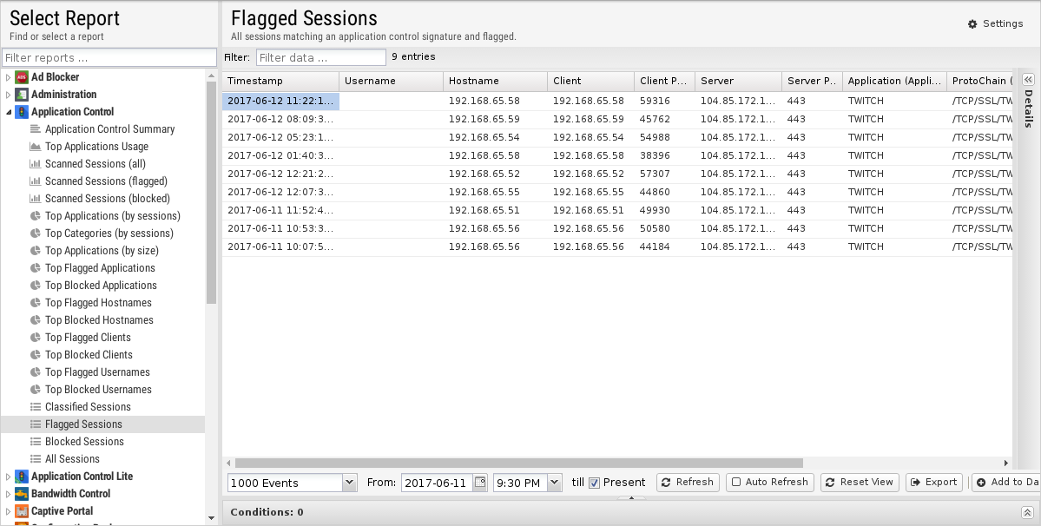Click the pie icon for Top Categories (by sessions)

coord(36,233)
